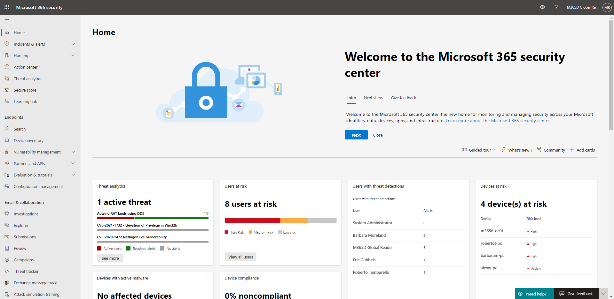Open the Microsoft 365 app launcher
This screenshot has width=614, height=299.
[x=7, y=7]
